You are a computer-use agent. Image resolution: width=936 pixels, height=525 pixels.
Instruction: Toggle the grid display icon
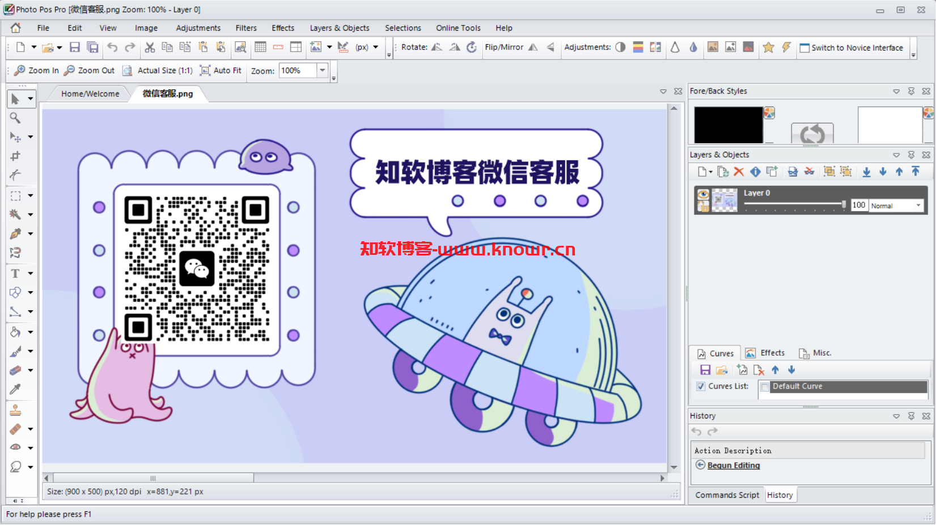click(260, 48)
